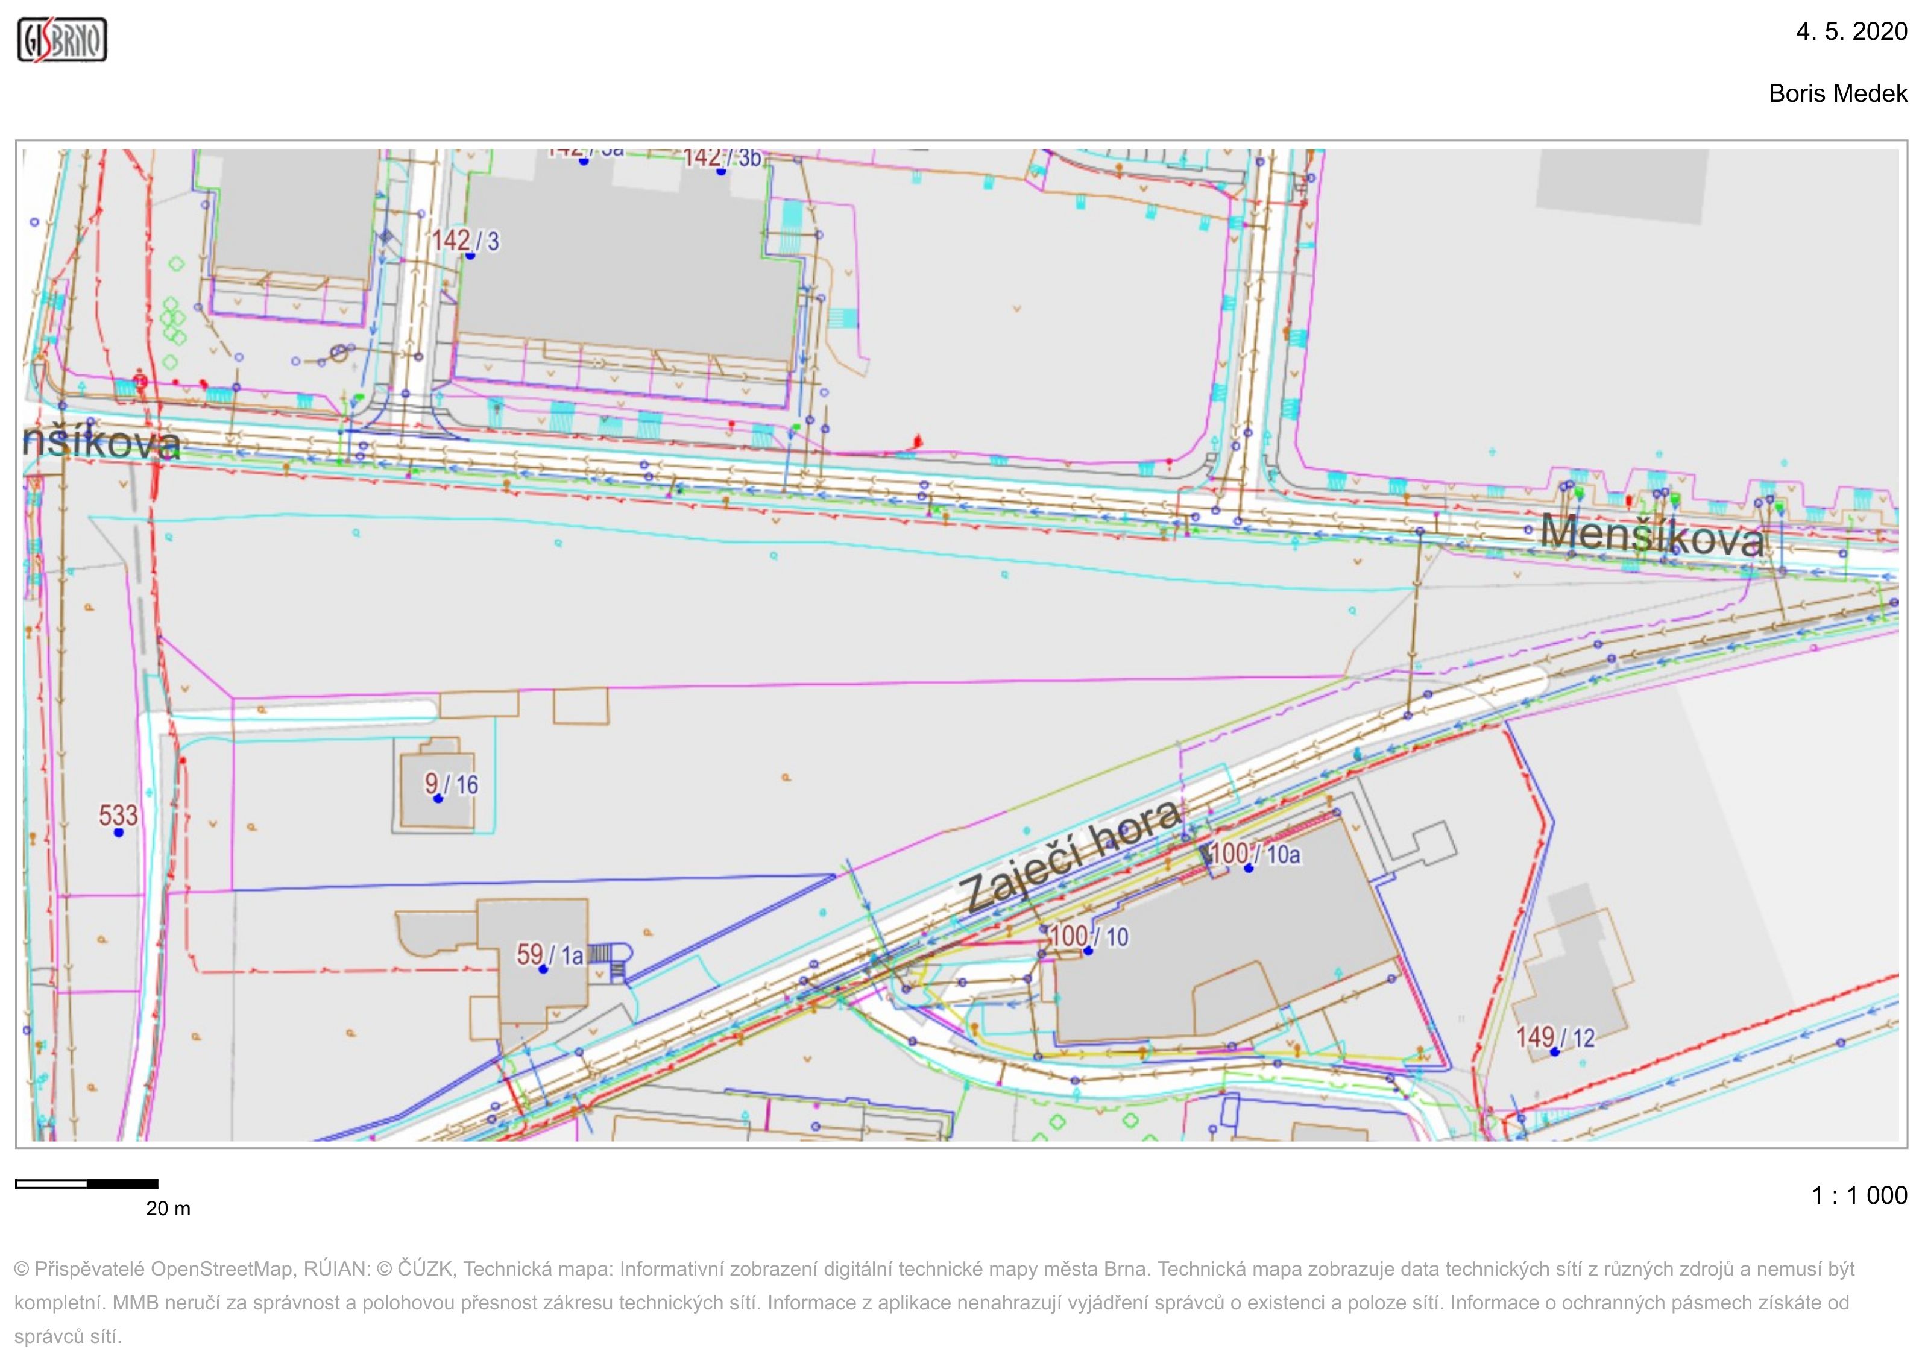Image resolution: width=1922 pixels, height=1366 pixels.
Task: Click the truncated nšíkova label at left
Action: [102, 443]
